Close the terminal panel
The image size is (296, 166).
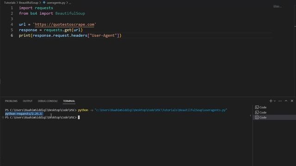[x=292, y=101]
